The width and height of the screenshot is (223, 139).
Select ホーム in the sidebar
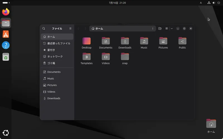coord(57,37)
